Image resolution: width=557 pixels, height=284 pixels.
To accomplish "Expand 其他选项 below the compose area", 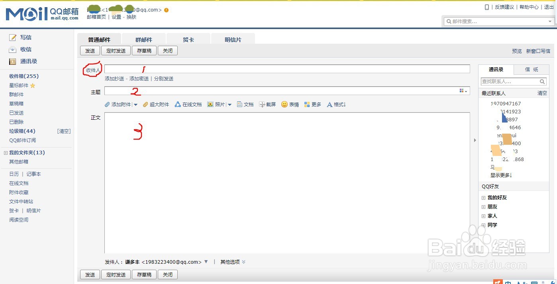I will (230, 262).
